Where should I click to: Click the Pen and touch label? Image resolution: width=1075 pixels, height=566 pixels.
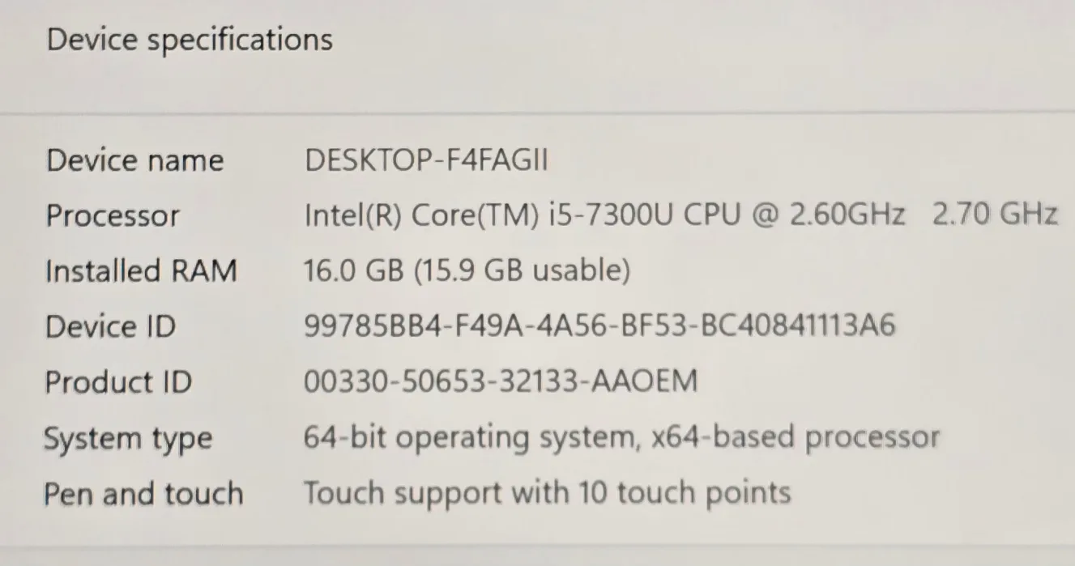pyautogui.click(x=143, y=493)
